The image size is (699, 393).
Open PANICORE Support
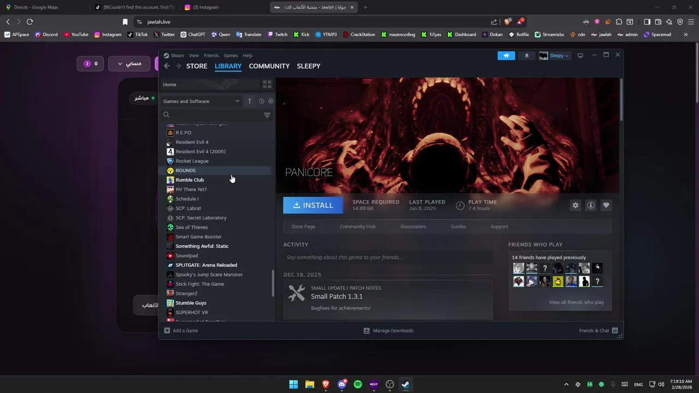(x=499, y=227)
